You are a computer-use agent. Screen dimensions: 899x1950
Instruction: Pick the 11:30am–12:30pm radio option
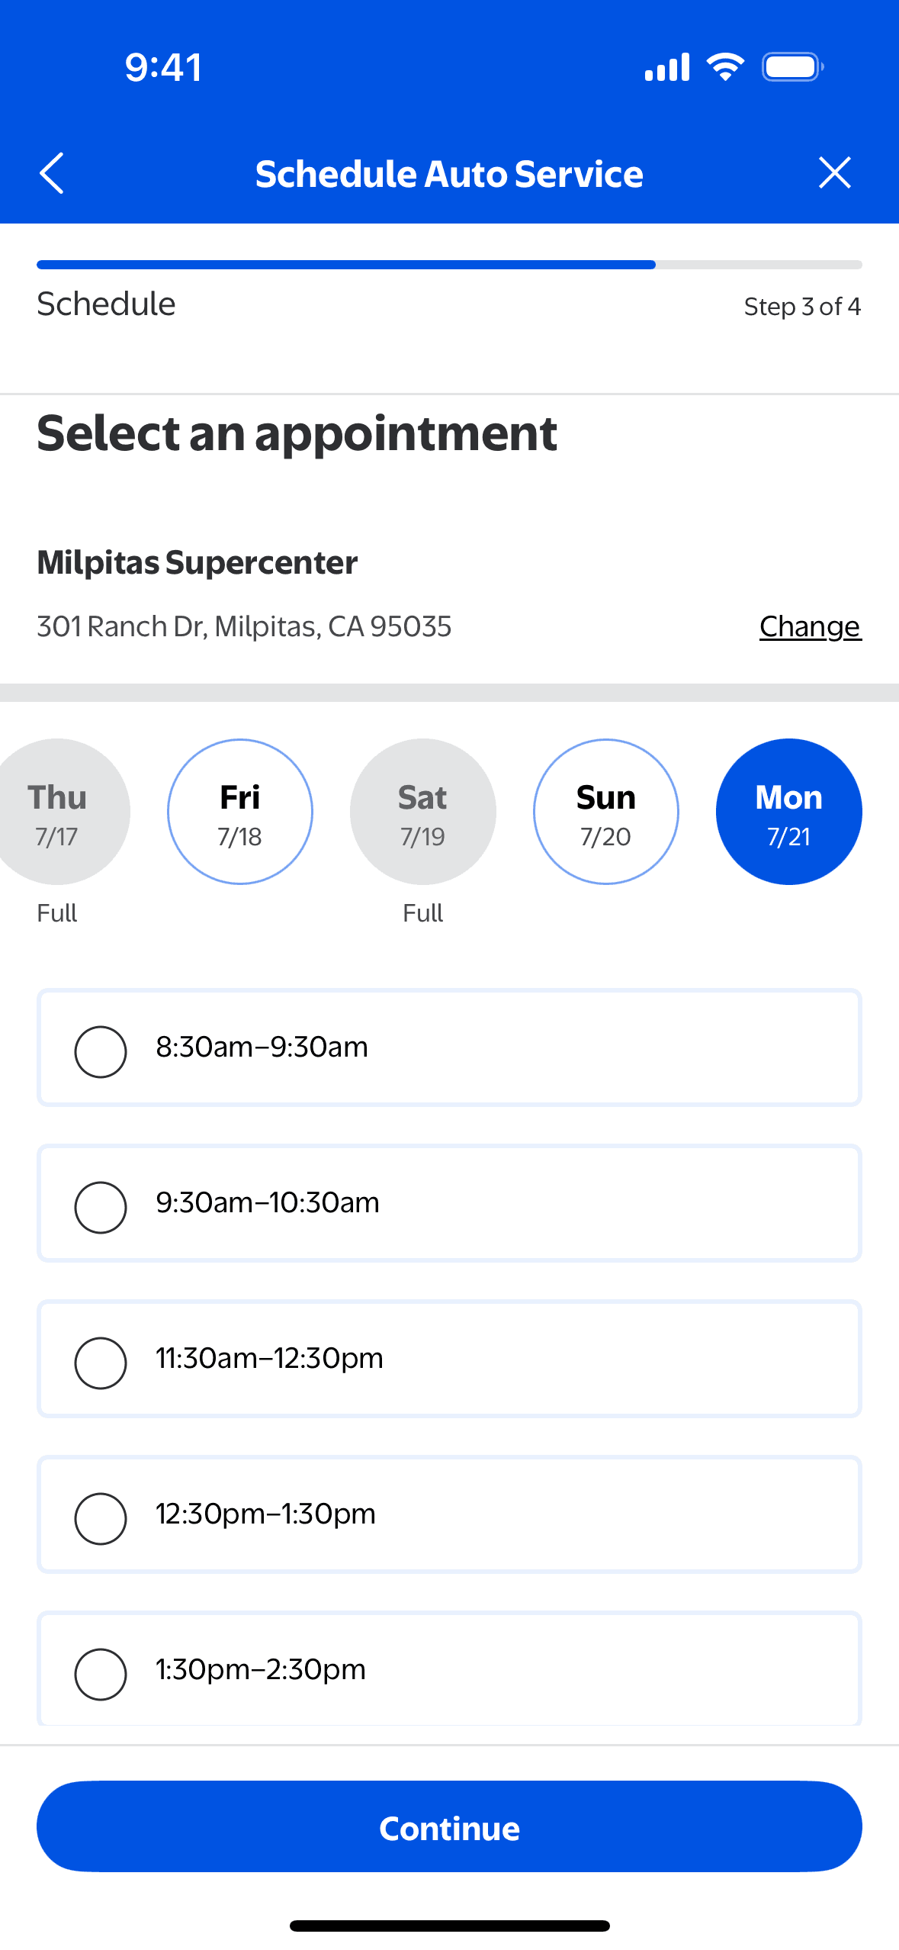tap(101, 1363)
